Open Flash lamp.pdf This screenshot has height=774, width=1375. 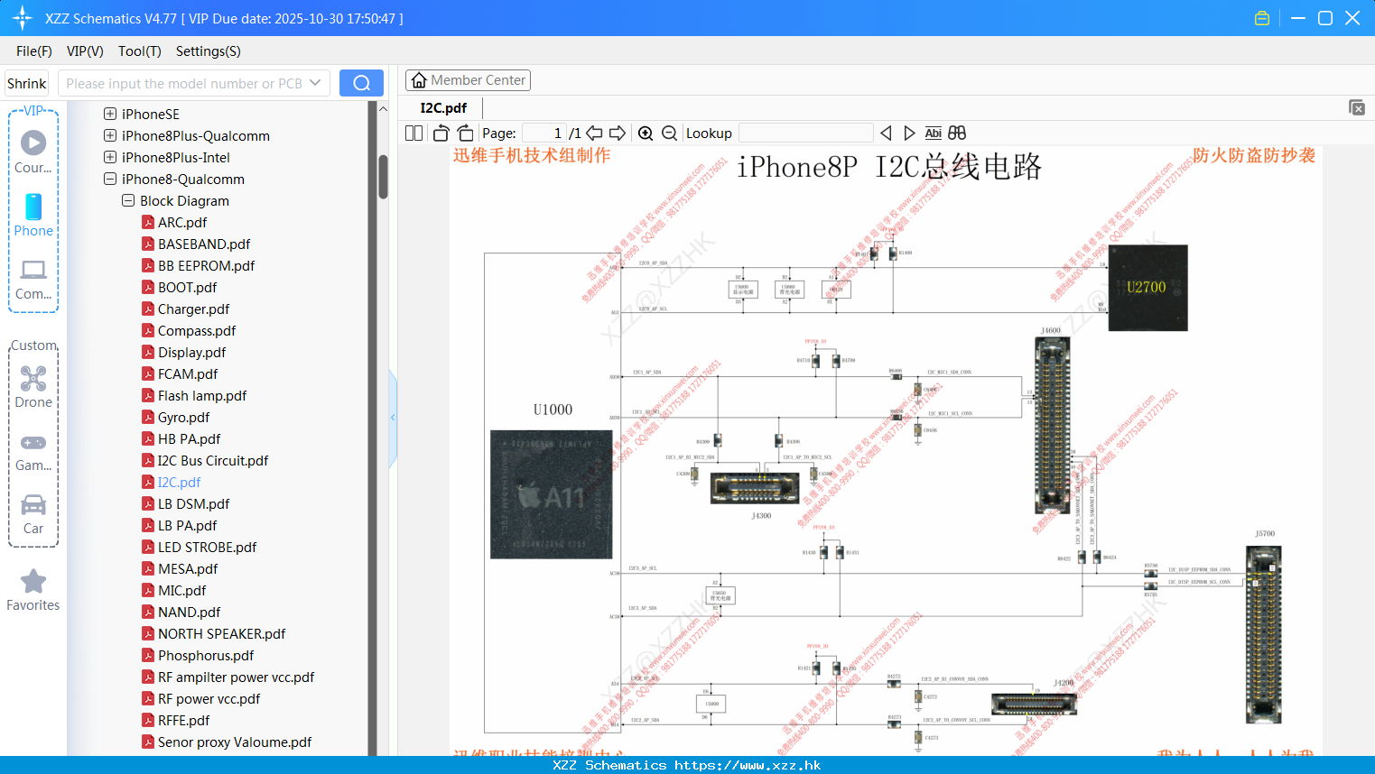(x=202, y=395)
